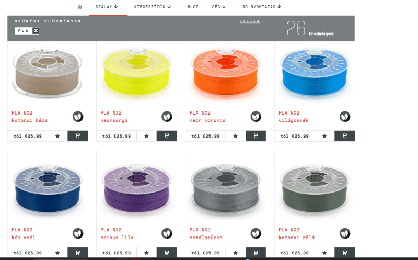Viewport: 418px width, 260px height.
Task: Click eco leaf badge on neonsárga
Action: tap(167, 116)
